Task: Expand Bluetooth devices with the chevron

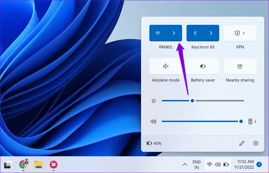Action: [211, 33]
